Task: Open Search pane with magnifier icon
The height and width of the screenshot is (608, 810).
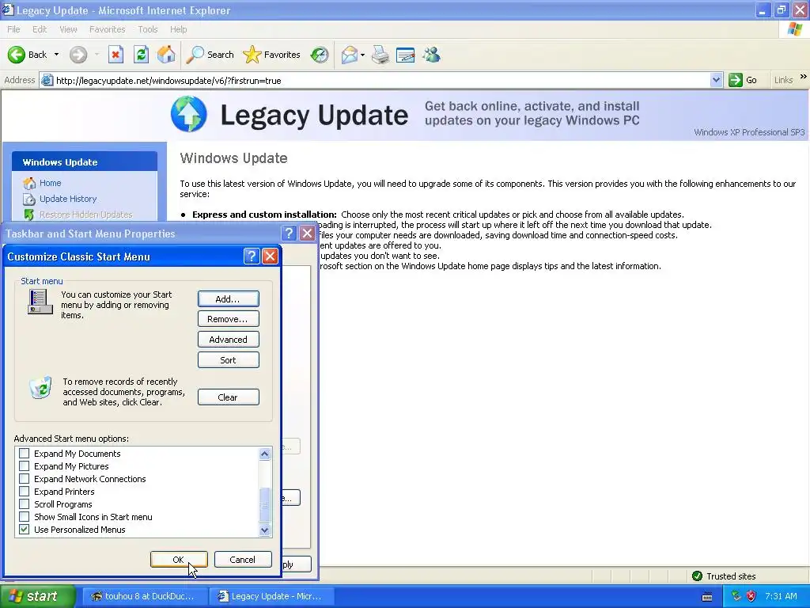Action: click(195, 55)
